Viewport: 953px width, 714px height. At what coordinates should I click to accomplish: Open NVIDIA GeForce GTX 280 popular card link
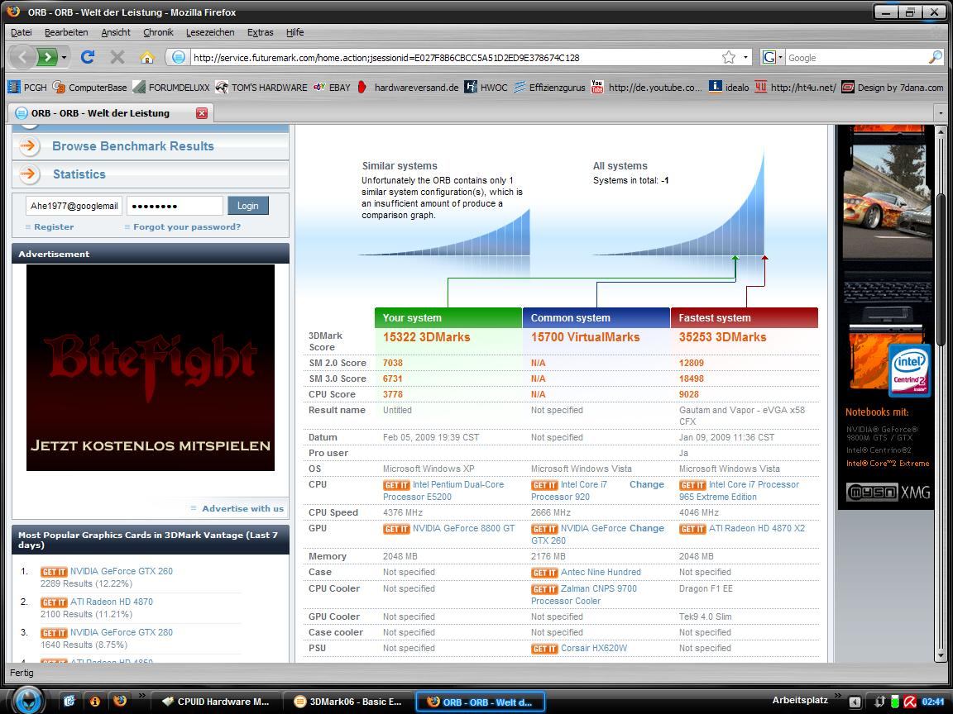[x=121, y=632]
